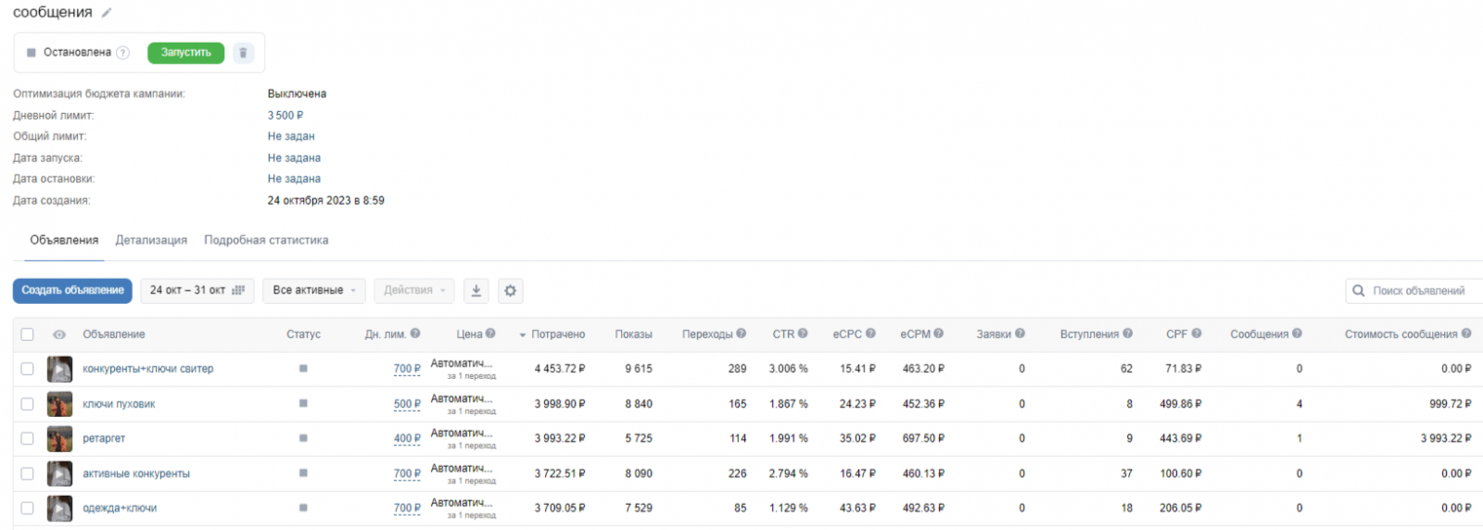Delete campaign with the trash icon
This screenshot has width=1483, height=530.
(x=243, y=53)
